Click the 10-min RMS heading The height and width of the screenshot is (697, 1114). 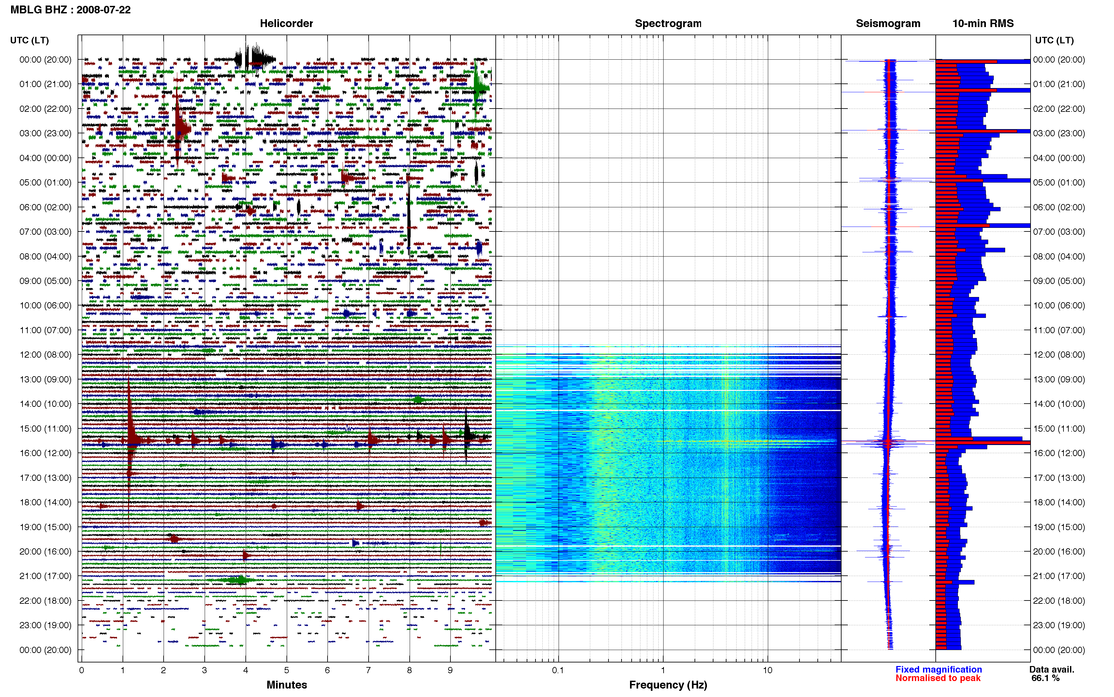click(x=983, y=23)
